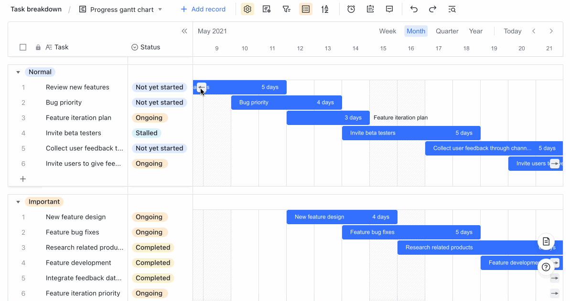Collapse the Normal group

coord(18,72)
